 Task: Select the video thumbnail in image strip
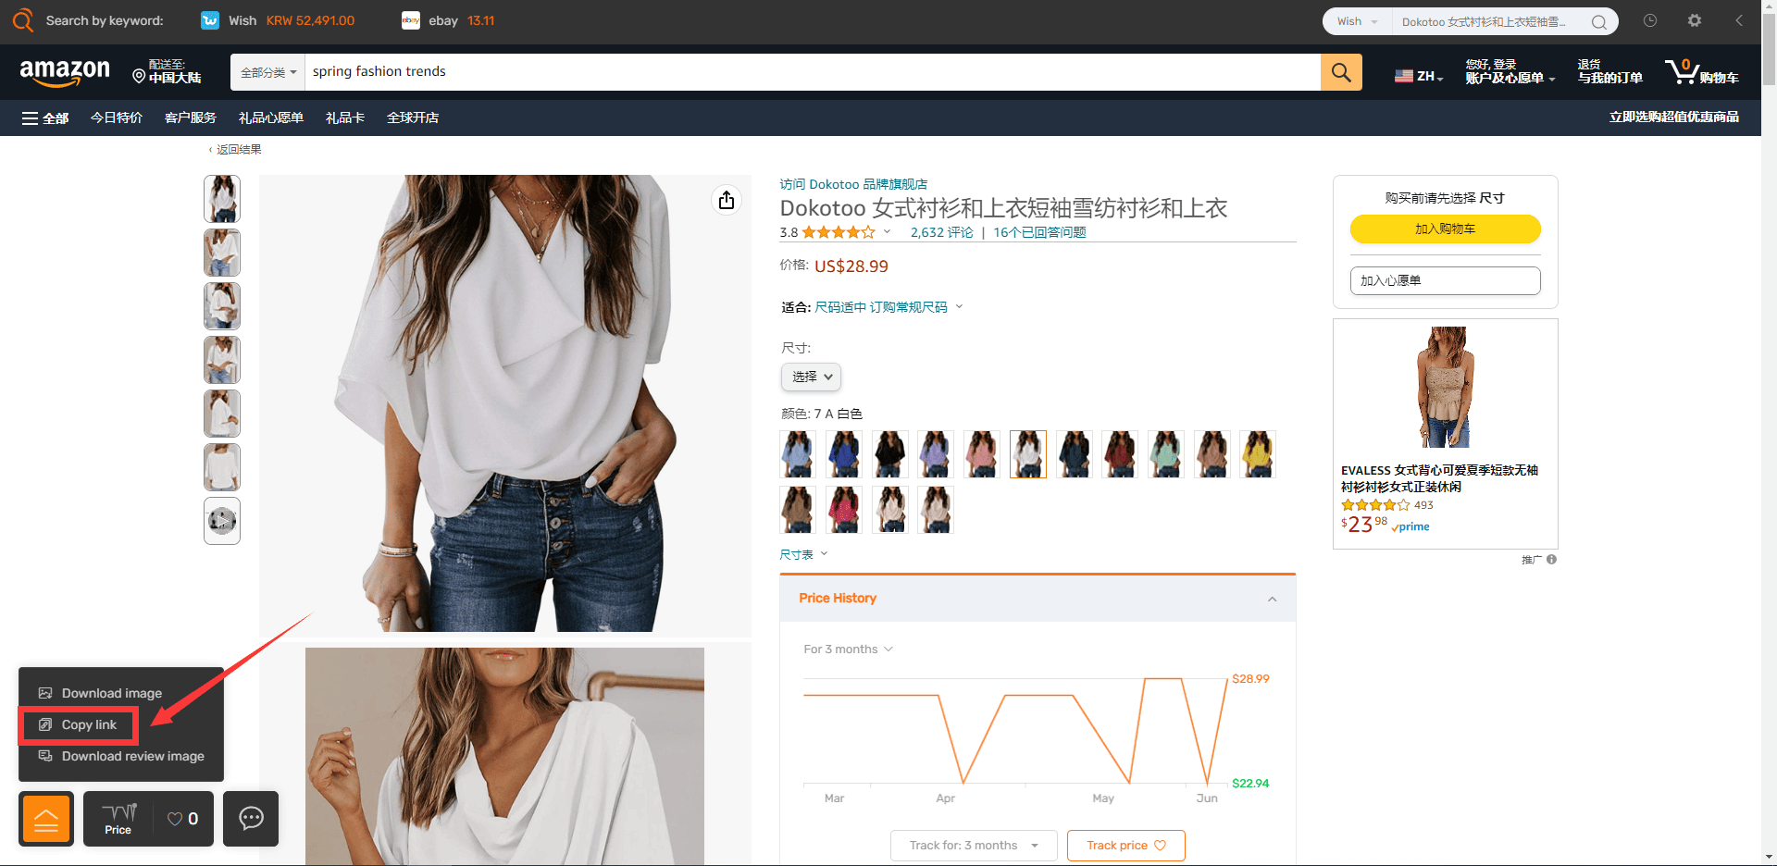(x=222, y=521)
